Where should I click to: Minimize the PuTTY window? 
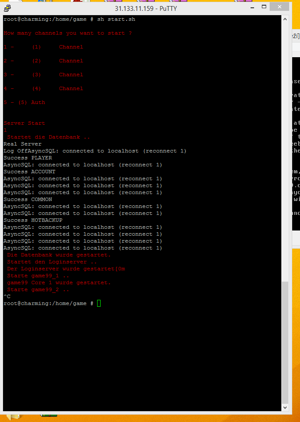[252, 8]
